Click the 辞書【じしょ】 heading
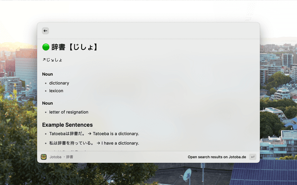This screenshot has width=297, height=185. click(74, 47)
